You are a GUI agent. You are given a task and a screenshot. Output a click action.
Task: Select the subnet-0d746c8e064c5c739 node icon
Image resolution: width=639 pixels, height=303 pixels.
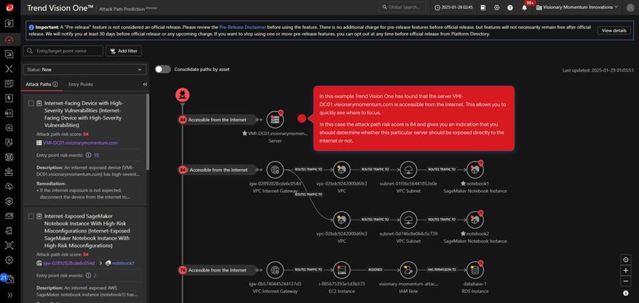[x=408, y=220]
